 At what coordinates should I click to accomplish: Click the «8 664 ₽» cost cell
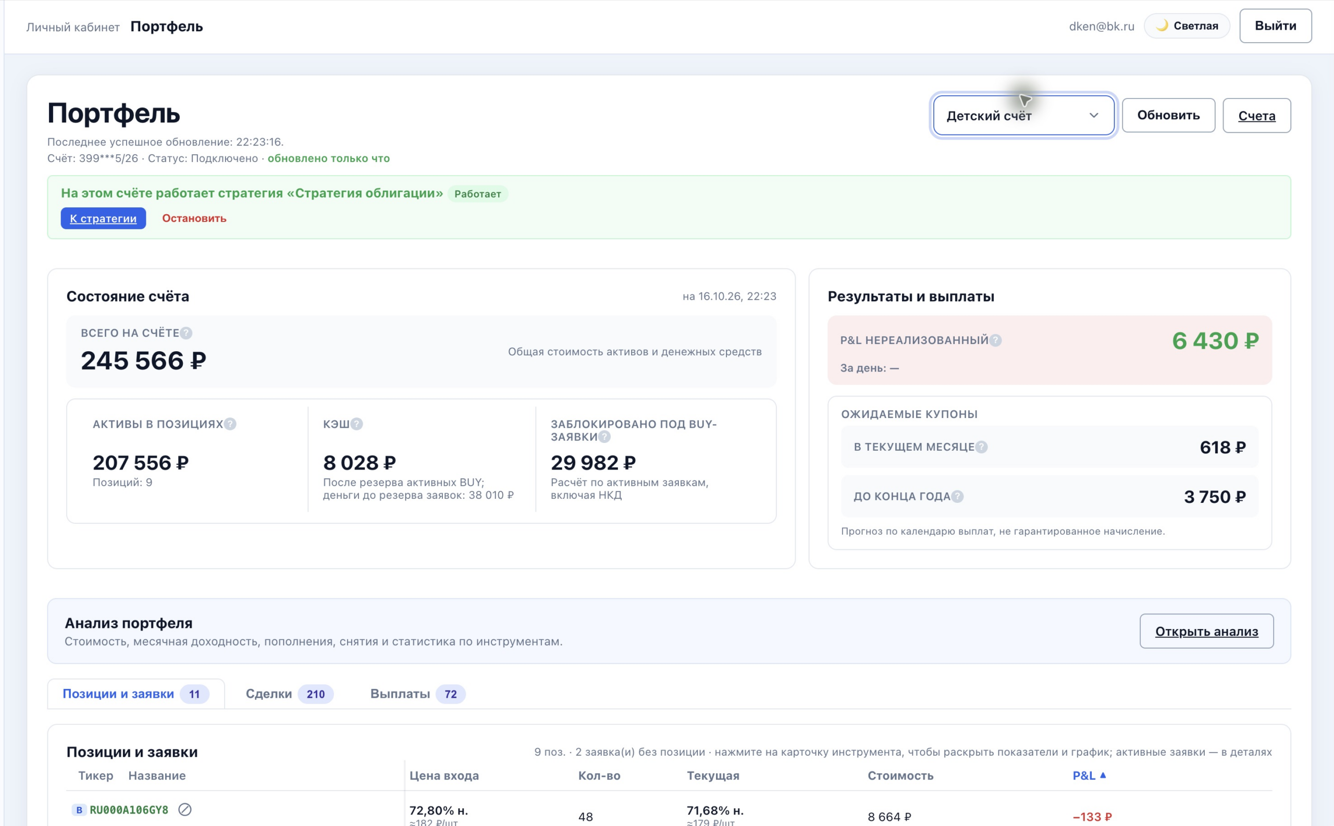(x=890, y=816)
